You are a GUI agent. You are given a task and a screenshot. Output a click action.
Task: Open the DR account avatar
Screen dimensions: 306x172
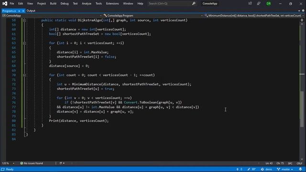(x=269, y=3)
